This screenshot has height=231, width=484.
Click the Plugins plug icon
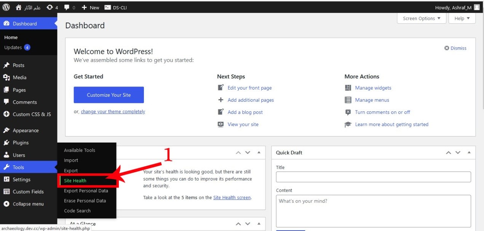point(6,143)
